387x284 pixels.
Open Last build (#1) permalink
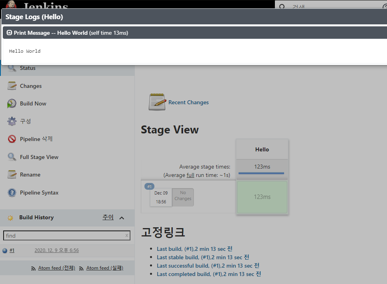[x=194, y=249]
